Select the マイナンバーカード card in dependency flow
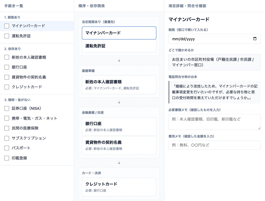Viewport: 265px width, 201px height. (119, 33)
